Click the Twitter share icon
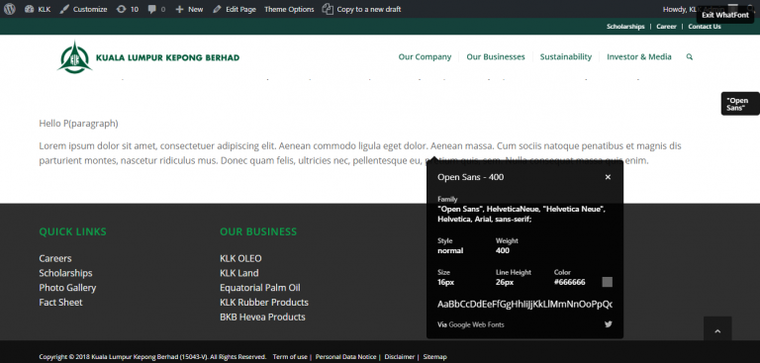The width and height of the screenshot is (760, 363). pyautogui.click(x=609, y=324)
